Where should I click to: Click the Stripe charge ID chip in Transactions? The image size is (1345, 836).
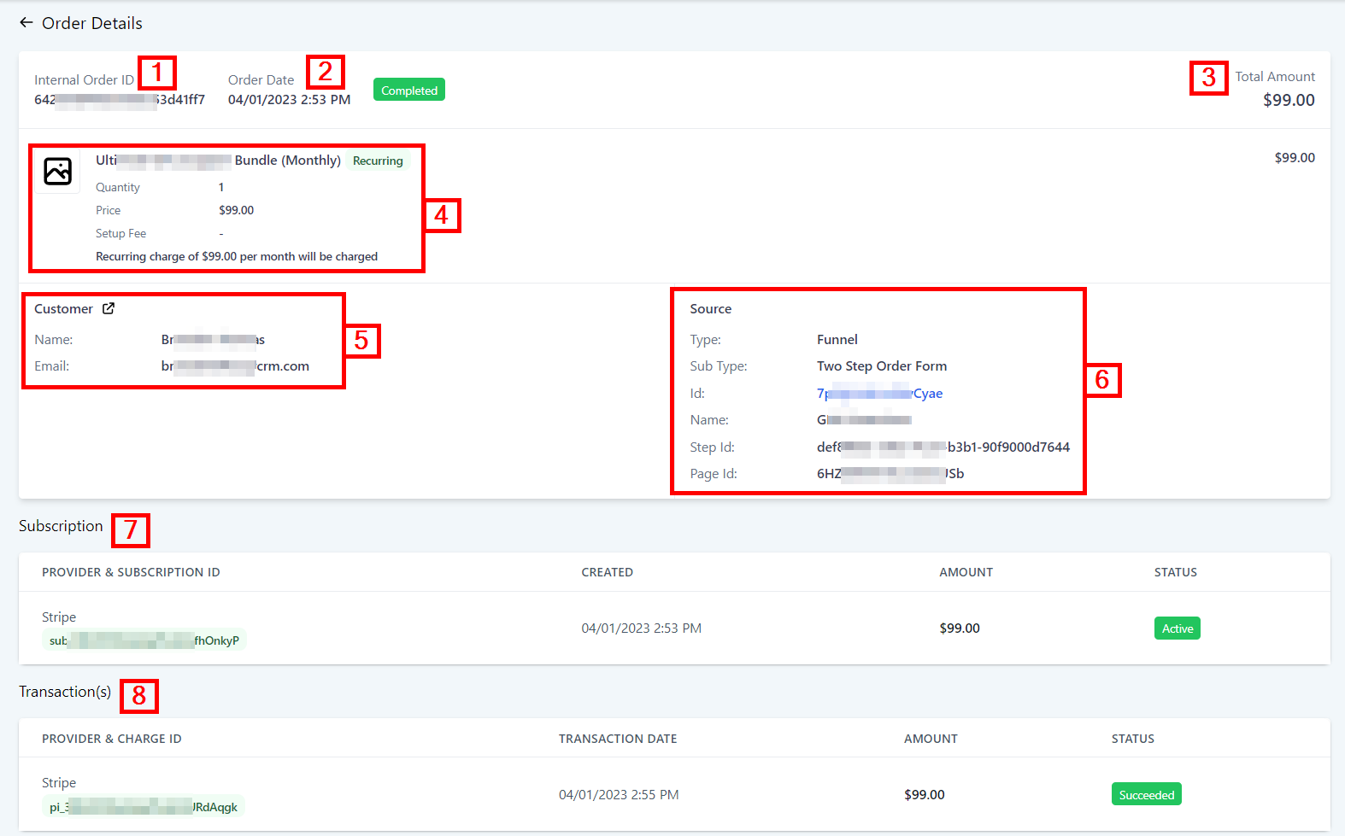[143, 807]
